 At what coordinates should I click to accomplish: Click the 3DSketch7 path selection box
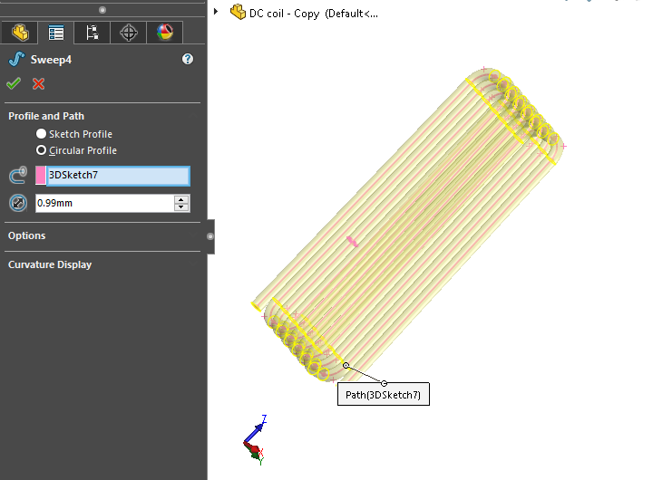[118, 176]
